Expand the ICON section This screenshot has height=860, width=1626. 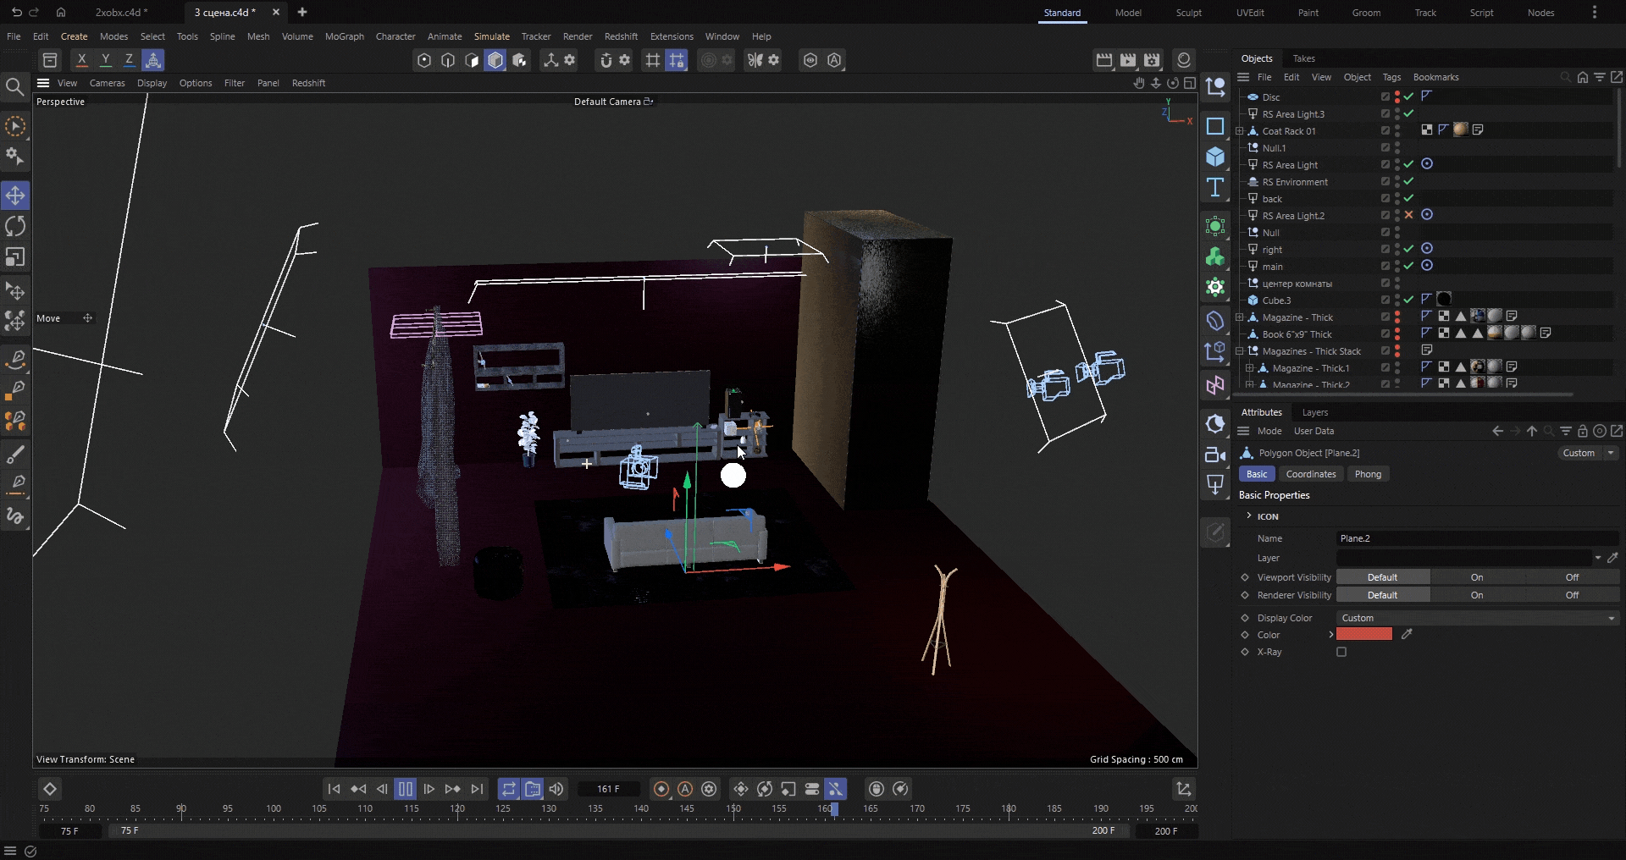(1249, 515)
